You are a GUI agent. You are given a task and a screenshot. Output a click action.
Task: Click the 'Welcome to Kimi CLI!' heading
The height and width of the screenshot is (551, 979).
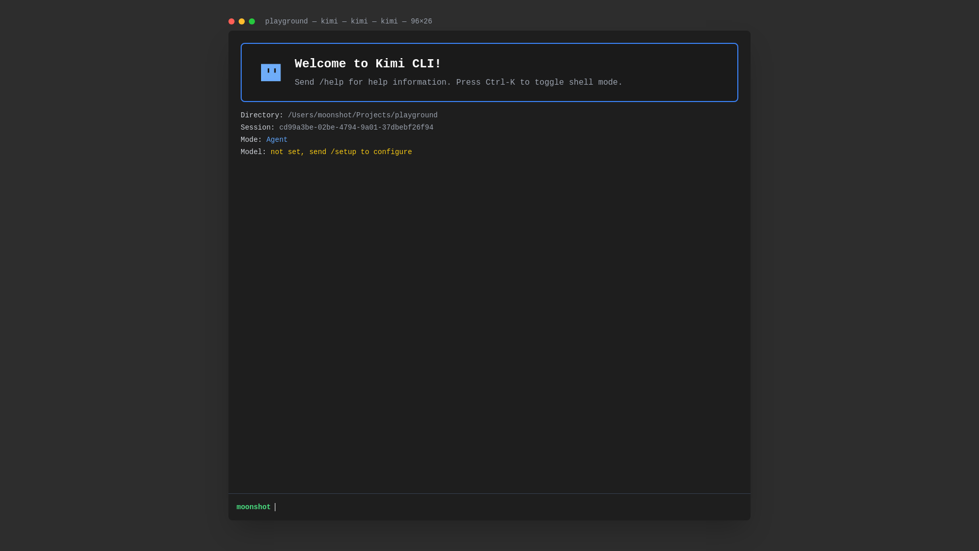368,64
